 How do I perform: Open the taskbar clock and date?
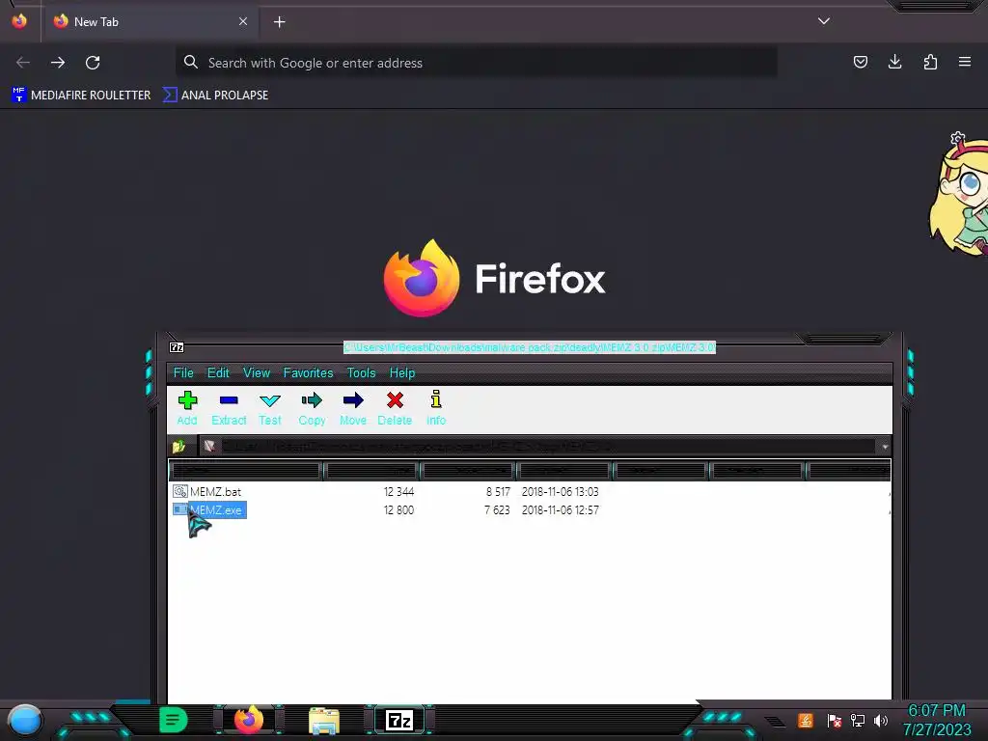[x=937, y=720]
